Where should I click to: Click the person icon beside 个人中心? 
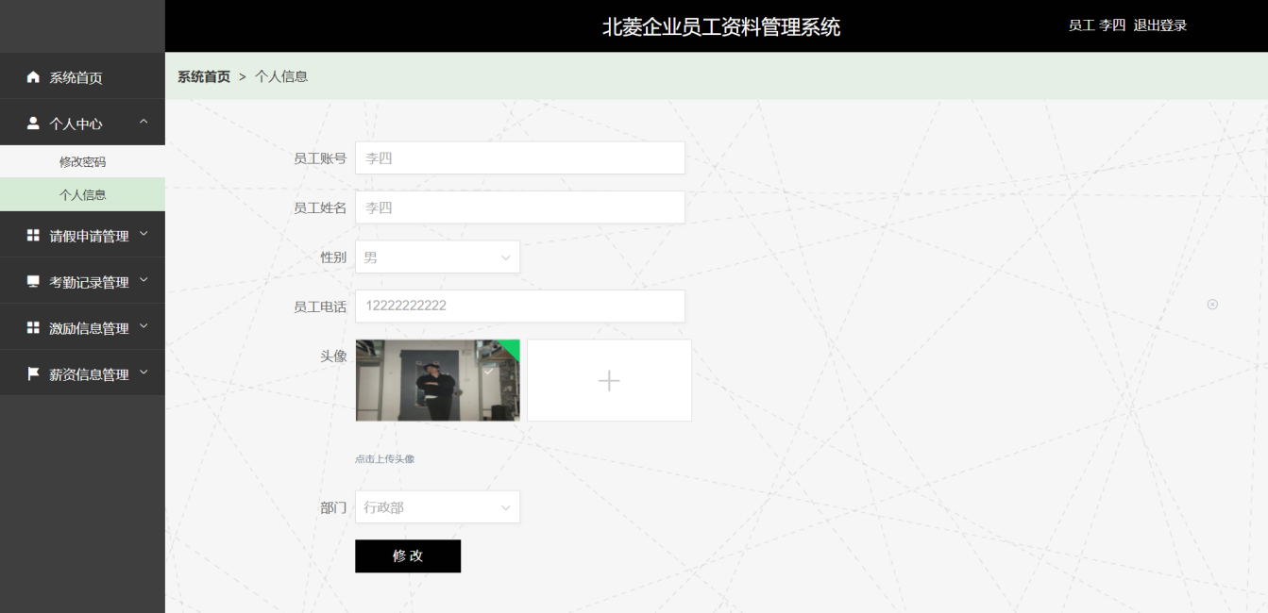click(x=33, y=124)
